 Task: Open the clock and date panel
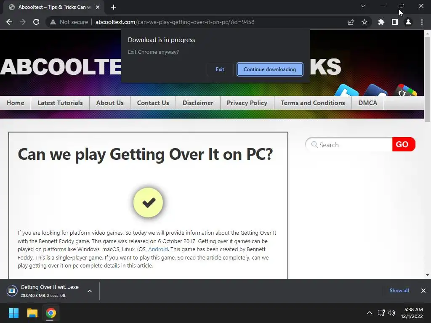pos(412,313)
